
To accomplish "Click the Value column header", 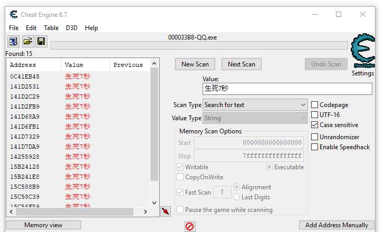I will [85, 65].
